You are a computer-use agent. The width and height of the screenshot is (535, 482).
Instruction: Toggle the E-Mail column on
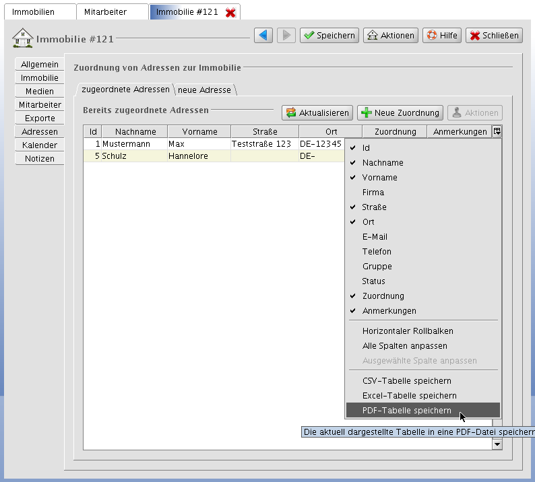375,237
